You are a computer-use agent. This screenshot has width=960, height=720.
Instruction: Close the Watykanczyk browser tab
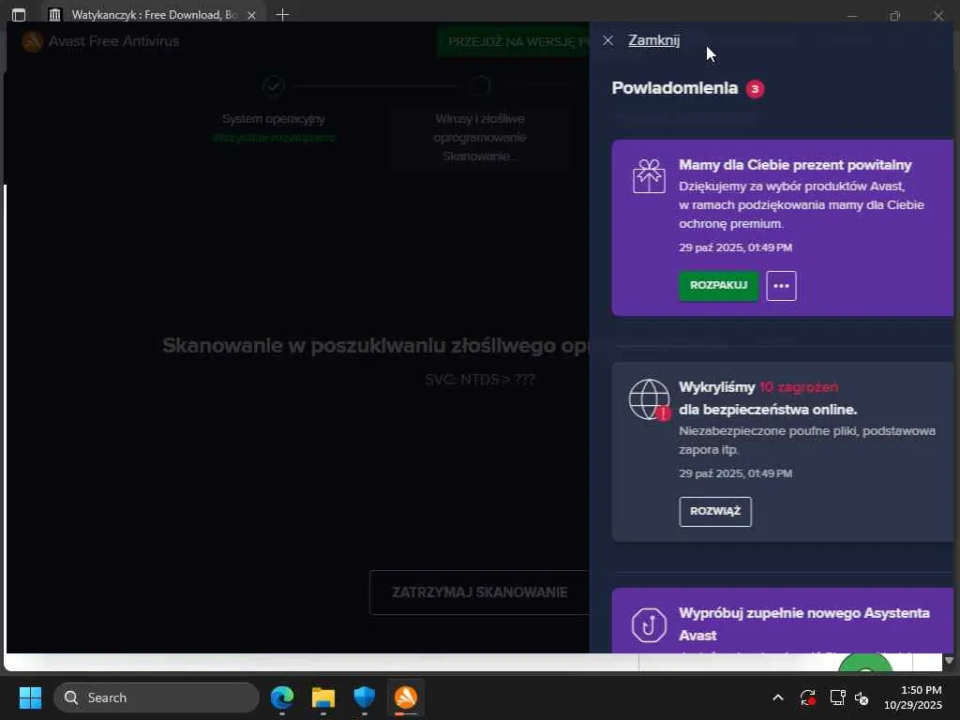coord(251,15)
